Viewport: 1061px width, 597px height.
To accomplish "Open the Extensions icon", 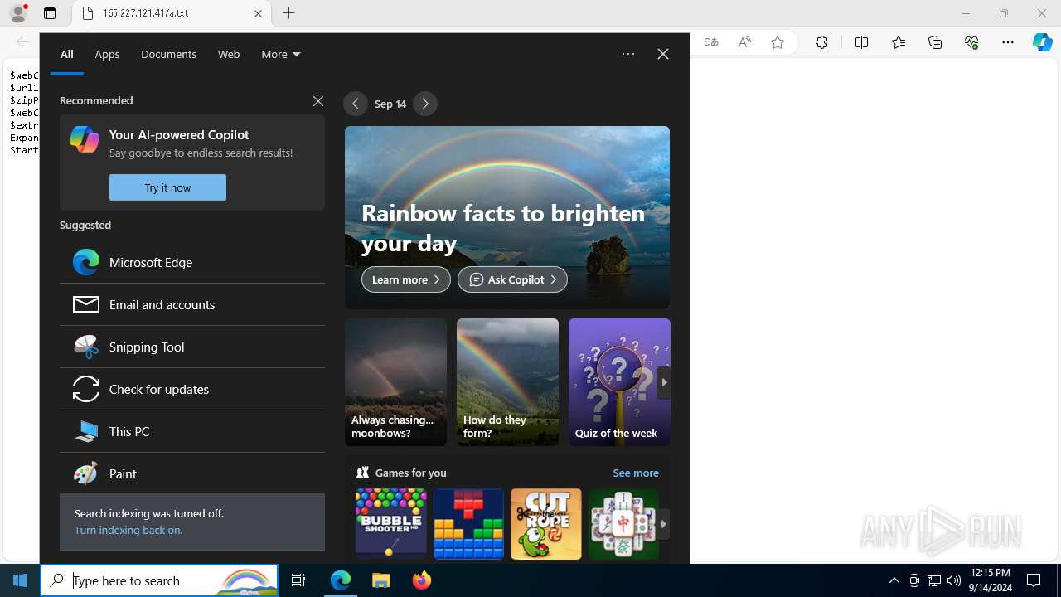I will 821,42.
